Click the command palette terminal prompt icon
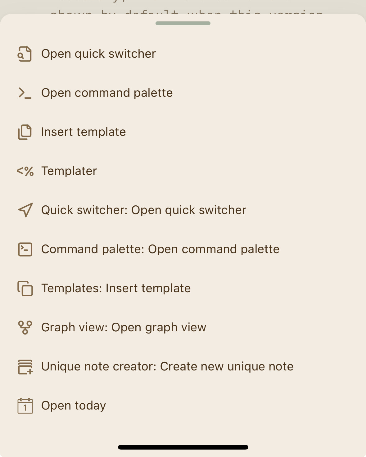This screenshot has width=366, height=457. (x=25, y=93)
